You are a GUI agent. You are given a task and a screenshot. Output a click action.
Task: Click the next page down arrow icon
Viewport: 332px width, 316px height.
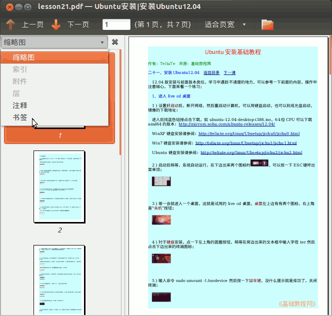coord(56,24)
